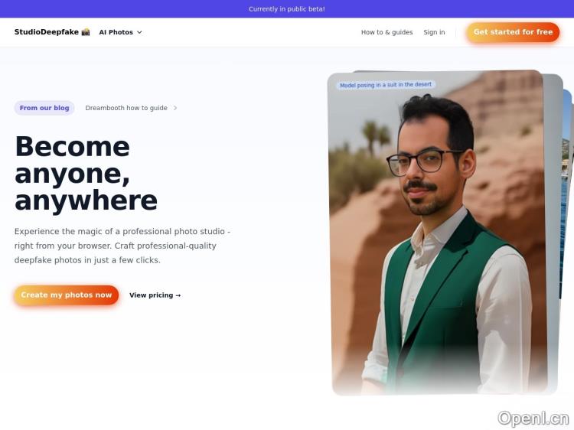This screenshot has height=430, width=574.
Task: Go to the Sign in page
Action: (x=434, y=32)
